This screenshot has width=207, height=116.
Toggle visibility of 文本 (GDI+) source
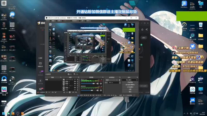(x=75, y=86)
